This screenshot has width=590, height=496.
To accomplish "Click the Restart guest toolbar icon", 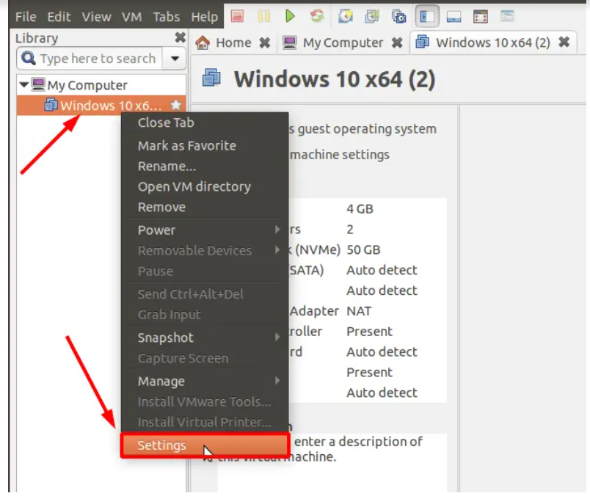I will (317, 16).
